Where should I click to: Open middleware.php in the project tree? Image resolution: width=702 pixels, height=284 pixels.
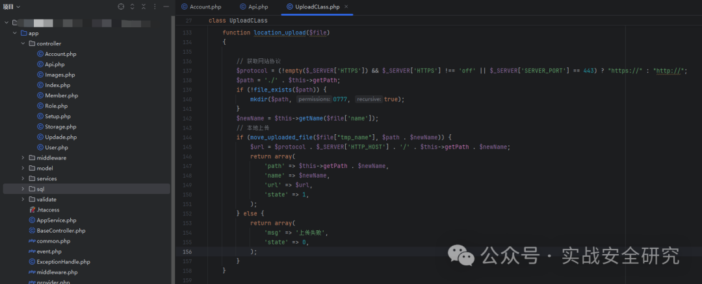pyautogui.click(x=57, y=272)
